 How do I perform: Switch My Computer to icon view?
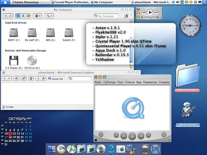(x=18, y=16)
